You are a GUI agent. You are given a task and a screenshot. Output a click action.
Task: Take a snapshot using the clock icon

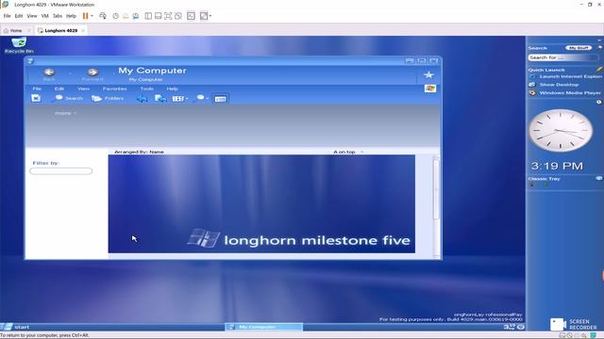click(115, 16)
